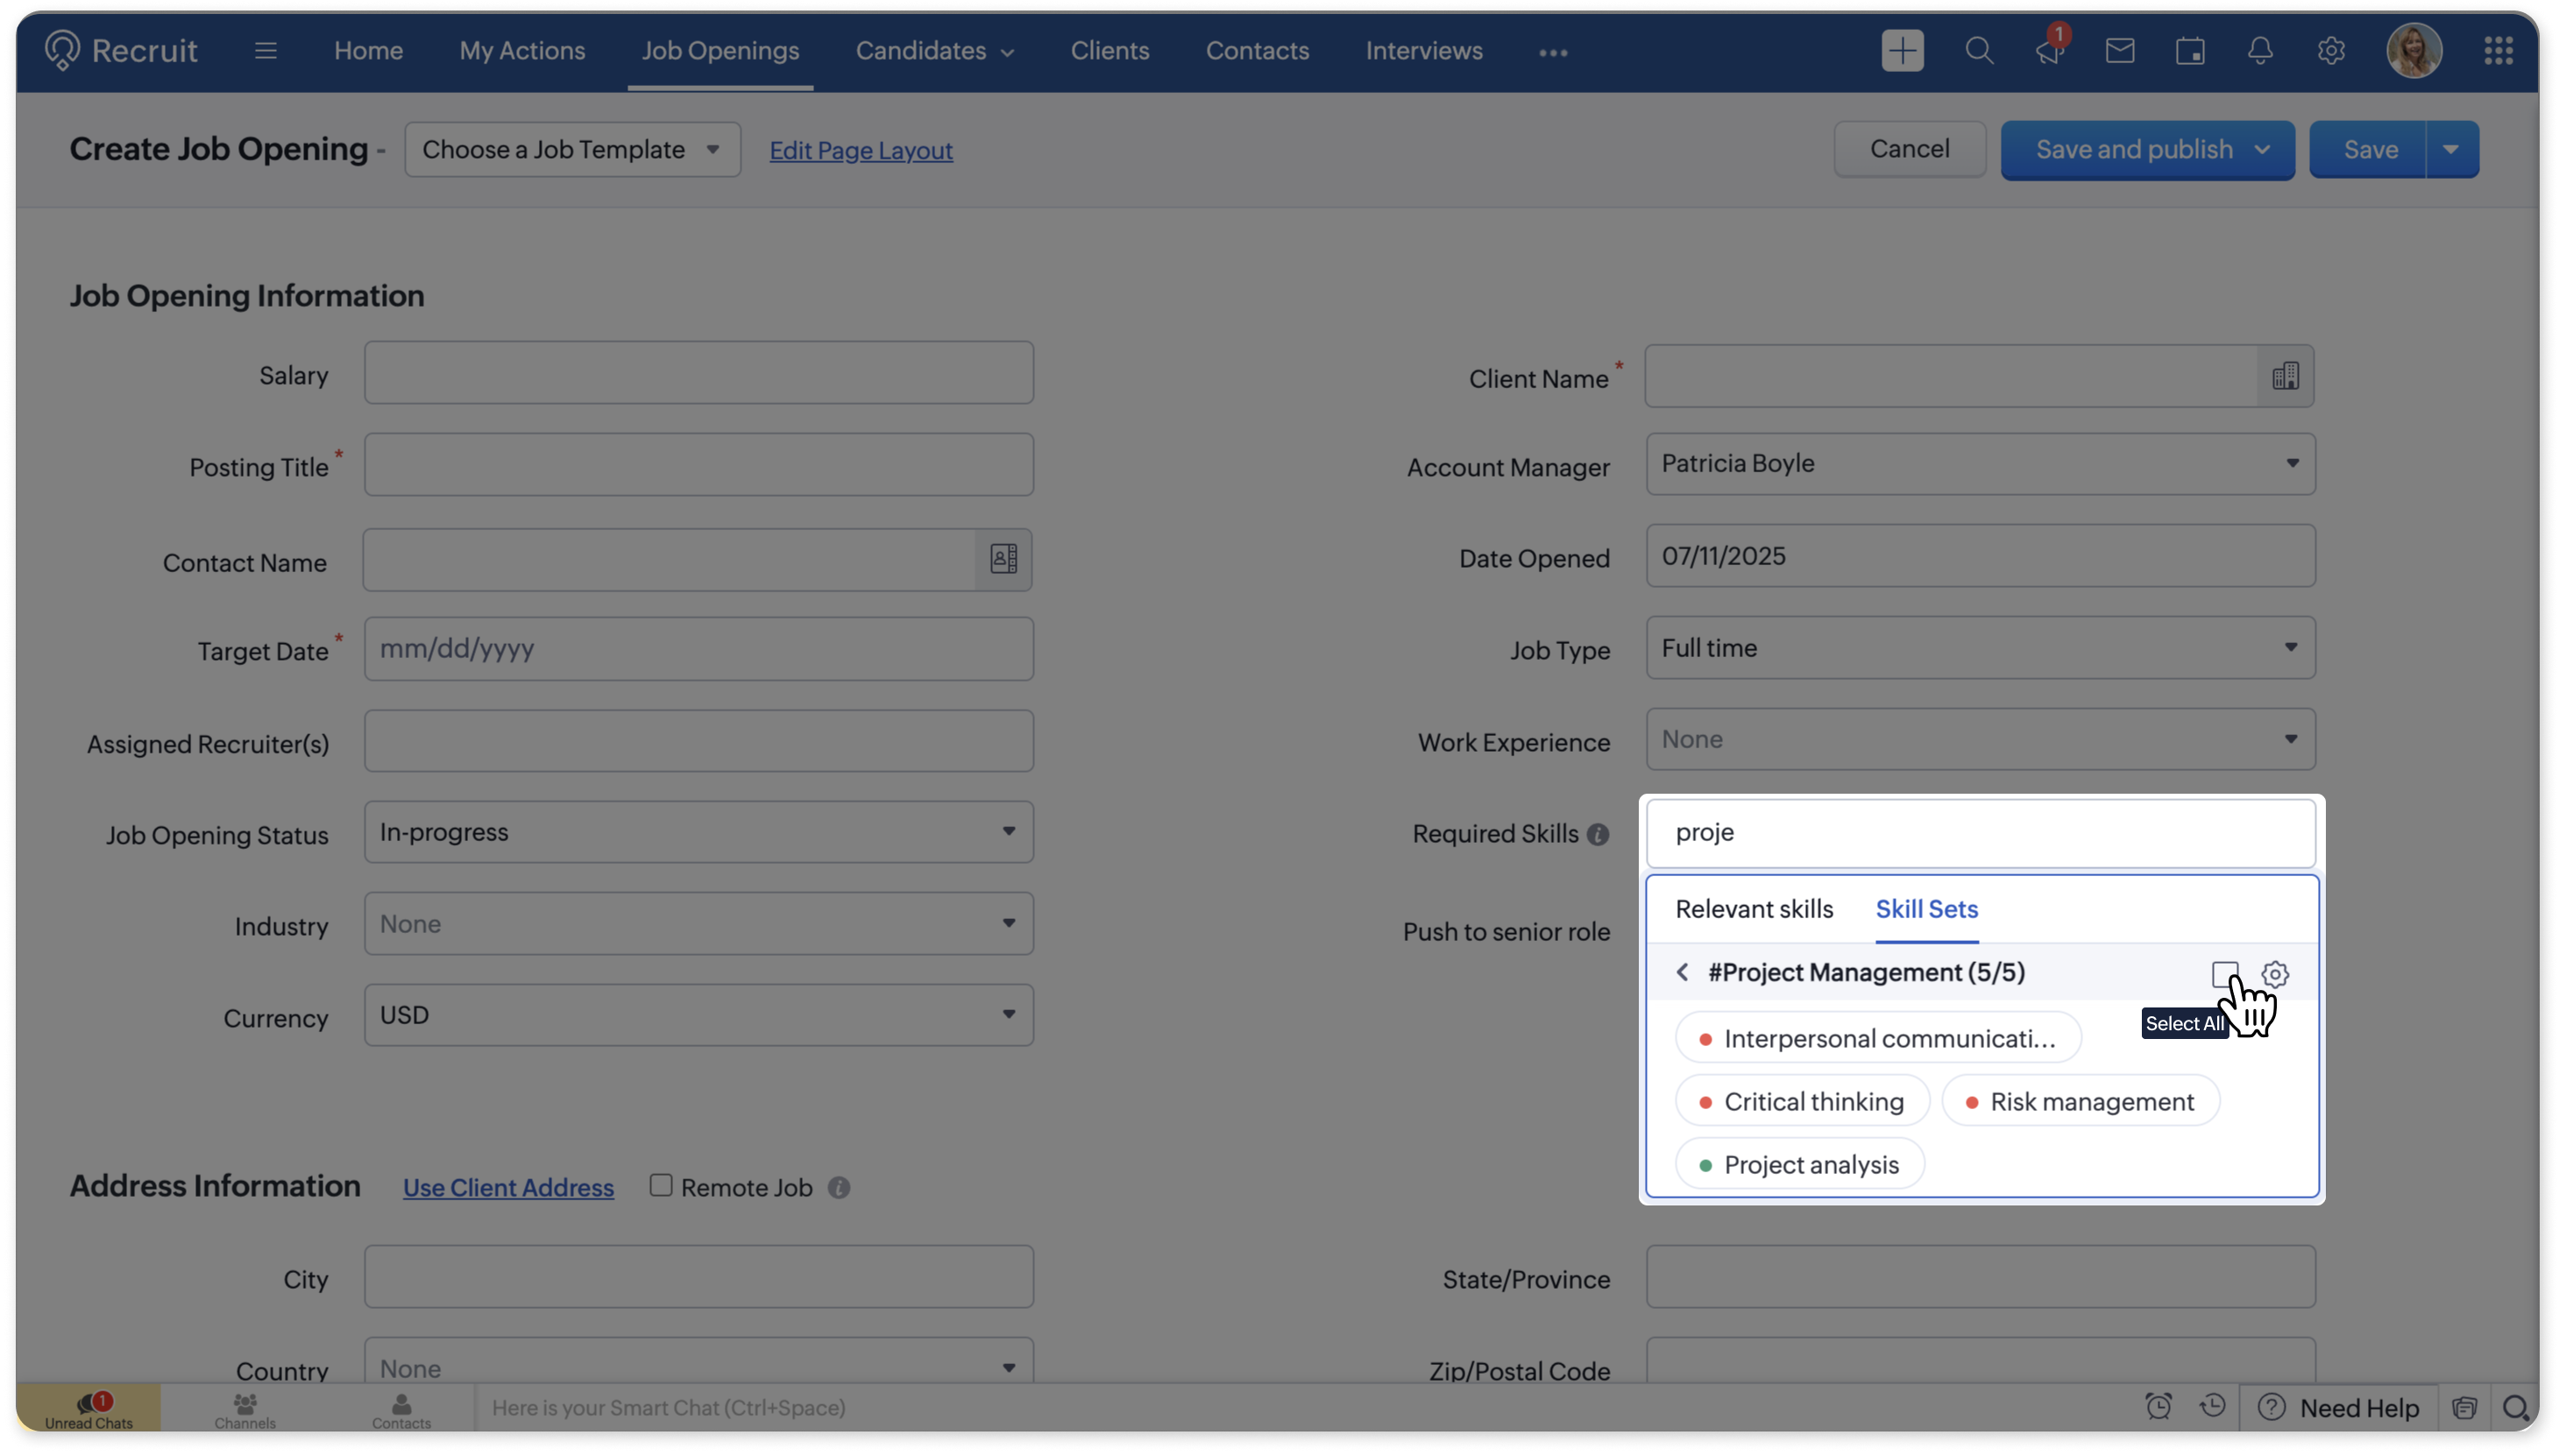Screen dimensions: 2559x1456
Task: Click into the Posting Title field
Action: [698, 465]
